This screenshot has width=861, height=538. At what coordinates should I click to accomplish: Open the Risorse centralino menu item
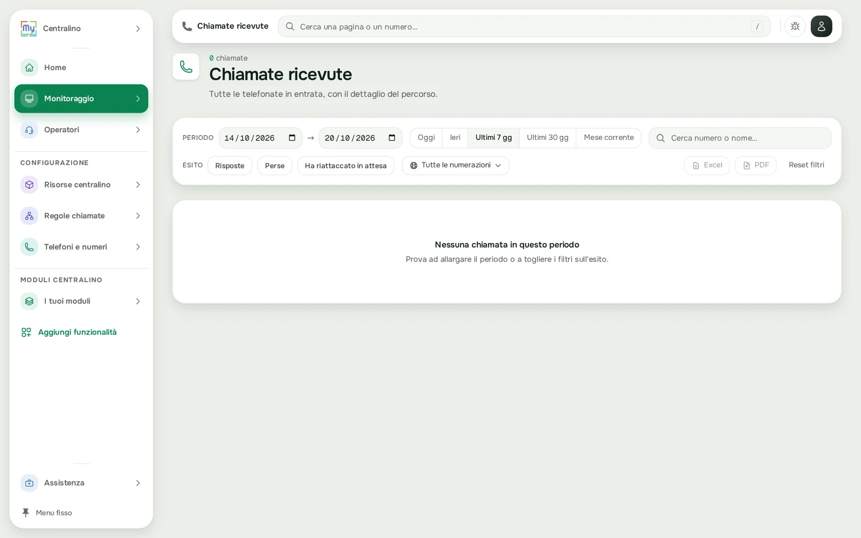pos(81,185)
